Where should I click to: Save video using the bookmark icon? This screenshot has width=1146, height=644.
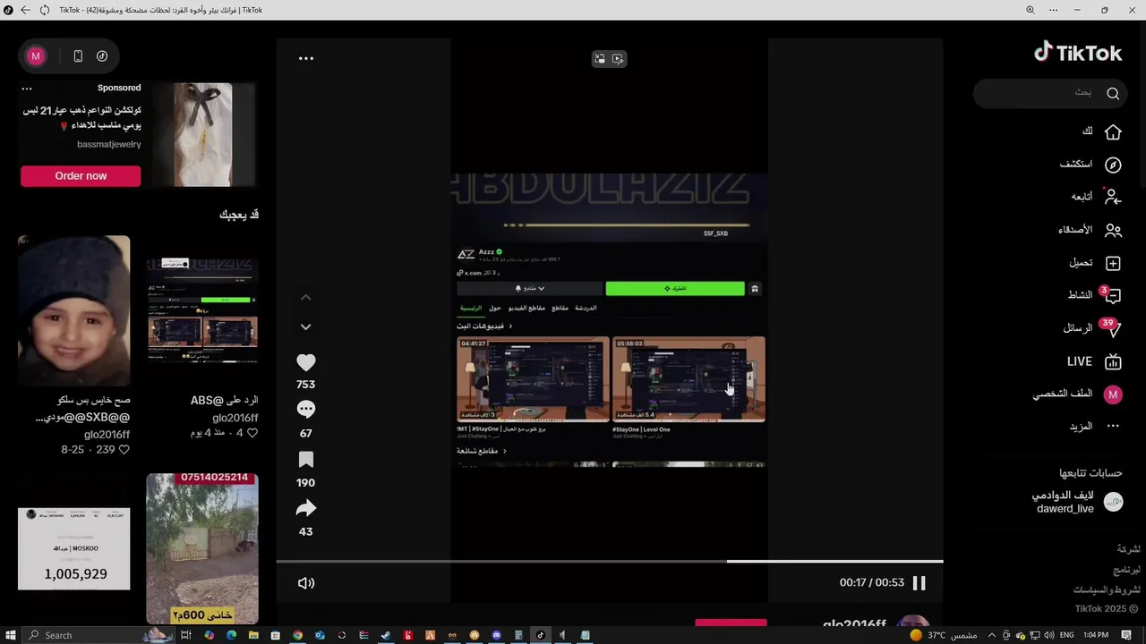coord(305,460)
